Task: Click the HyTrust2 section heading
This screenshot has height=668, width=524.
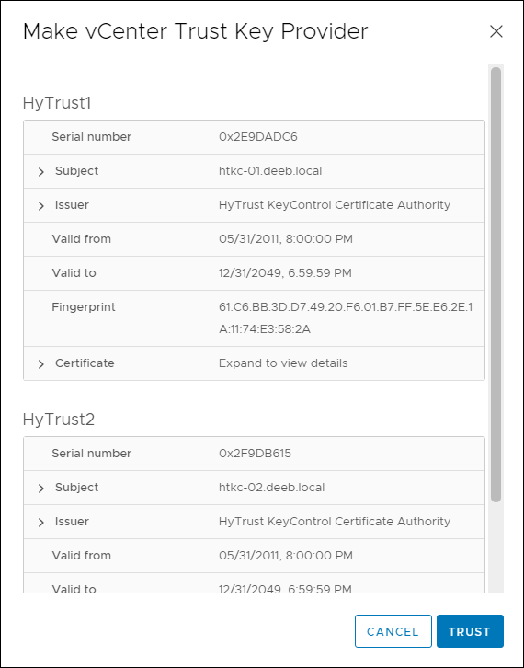Action: point(59,420)
